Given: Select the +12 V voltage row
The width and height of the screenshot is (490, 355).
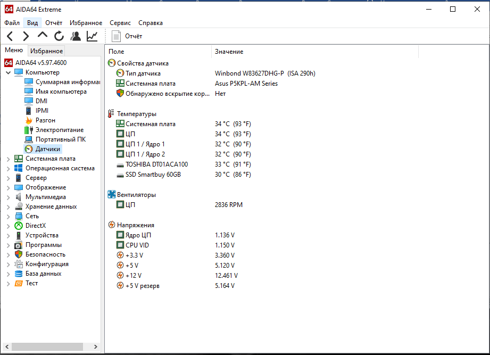Looking at the screenshot, I should [x=177, y=276].
